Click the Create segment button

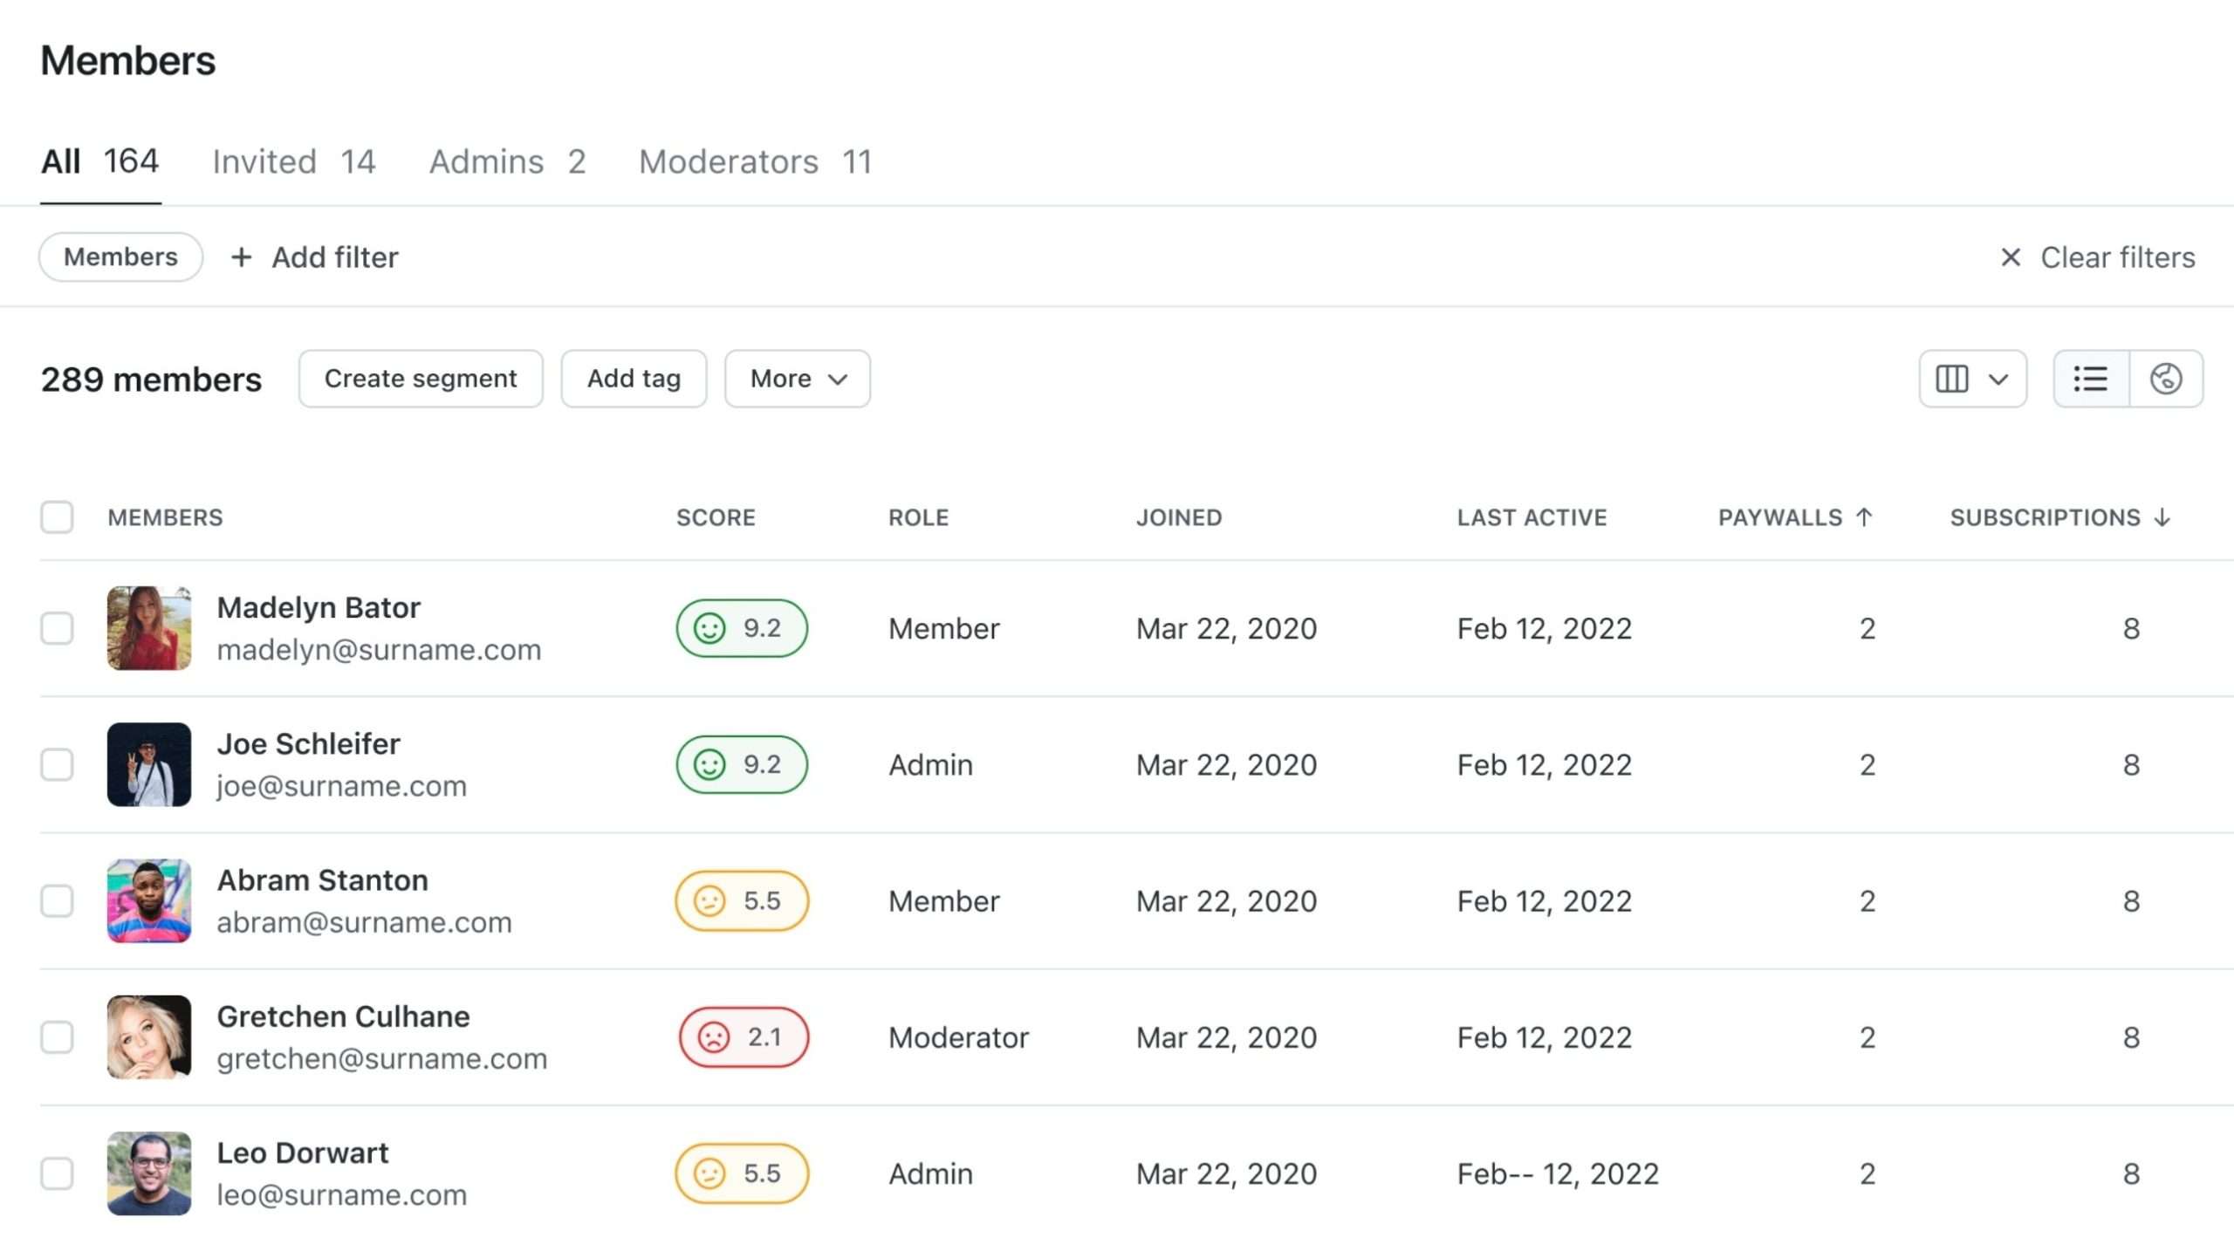pyautogui.click(x=421, y=379)
